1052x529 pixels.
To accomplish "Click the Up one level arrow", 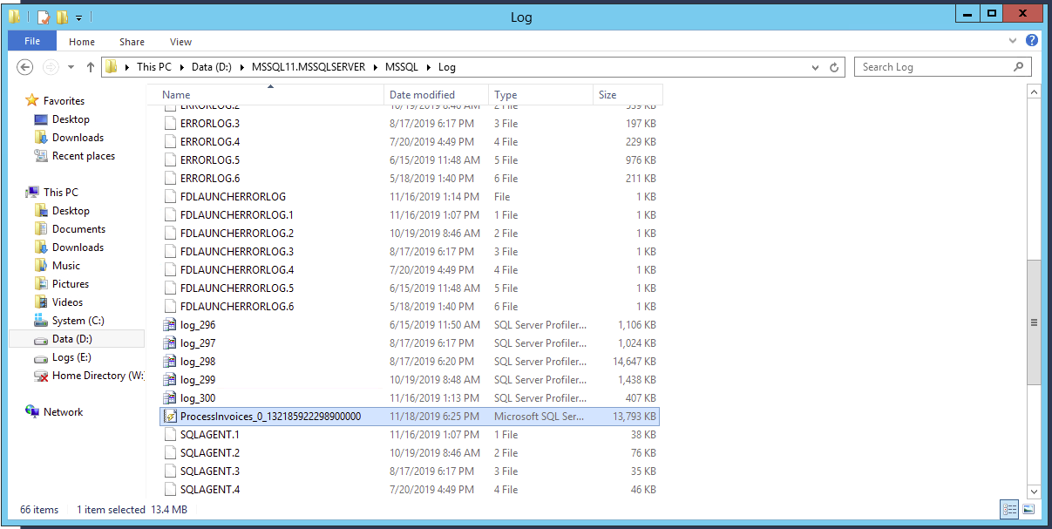I will (91, 67).
